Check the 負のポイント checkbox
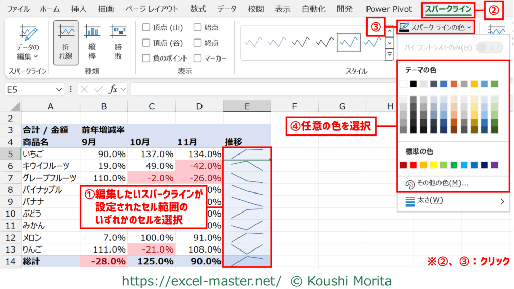This screenshot has width=514, height=289. click(x=146, y=58)
